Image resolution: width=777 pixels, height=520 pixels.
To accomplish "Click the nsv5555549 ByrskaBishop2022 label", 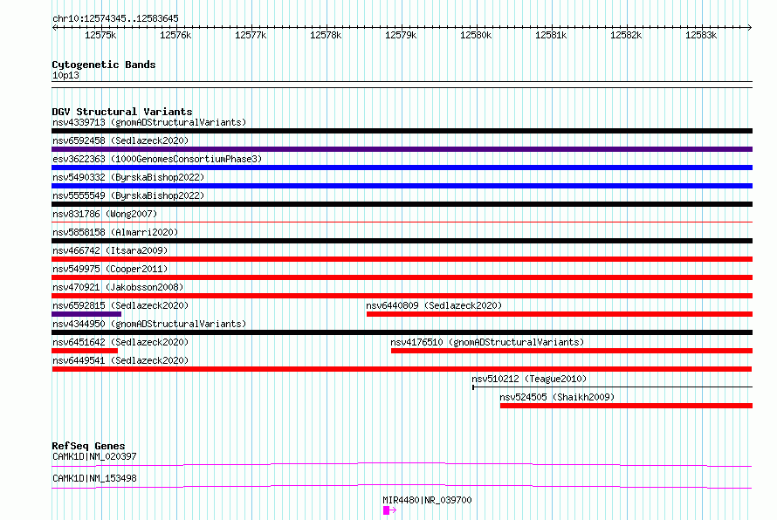I will (128, 195).
